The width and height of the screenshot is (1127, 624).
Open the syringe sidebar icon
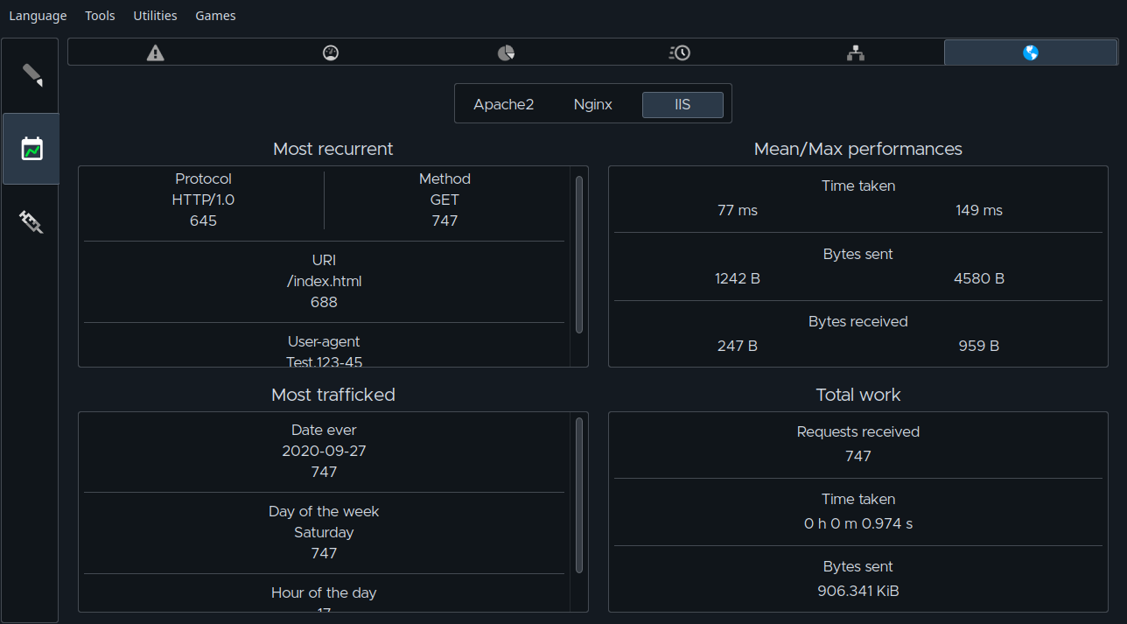(x=31, y=221)
